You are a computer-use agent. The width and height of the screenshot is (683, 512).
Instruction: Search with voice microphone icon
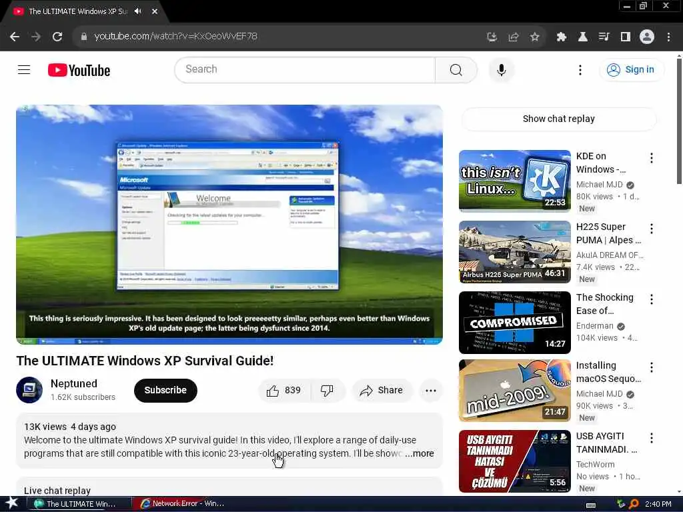point(502,69)
